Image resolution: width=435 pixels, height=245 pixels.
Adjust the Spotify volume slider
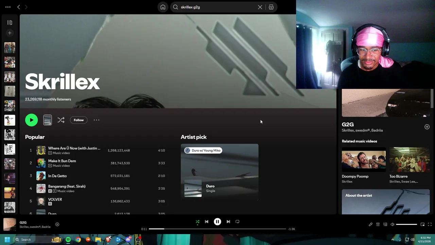click(x=406, y=224)
